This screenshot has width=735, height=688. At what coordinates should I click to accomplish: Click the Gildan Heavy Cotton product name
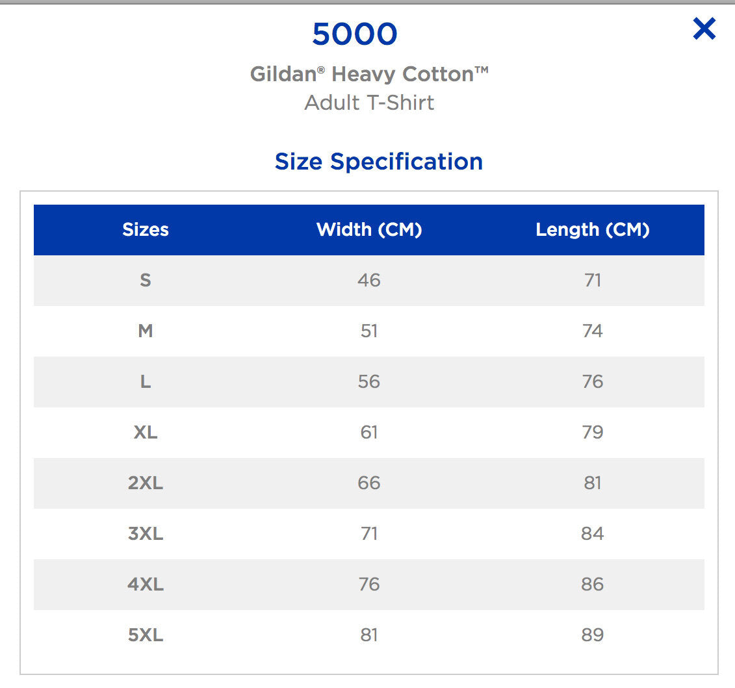tap(369, 74)
